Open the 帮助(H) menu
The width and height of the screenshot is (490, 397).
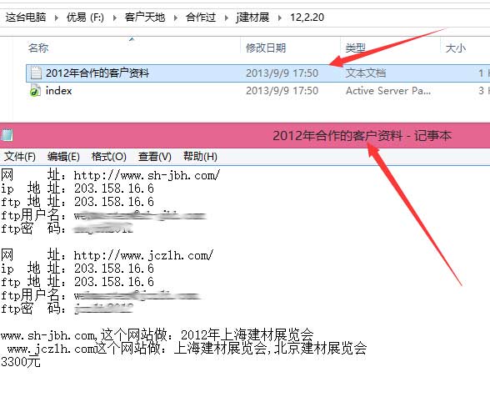click(x=200, y=157)
